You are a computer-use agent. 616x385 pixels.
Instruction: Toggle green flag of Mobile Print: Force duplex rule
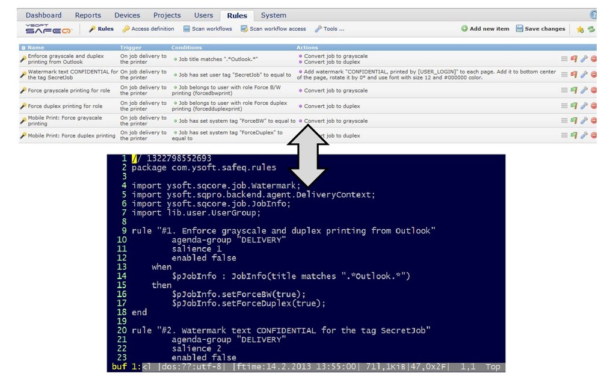[x=574, y=135]
